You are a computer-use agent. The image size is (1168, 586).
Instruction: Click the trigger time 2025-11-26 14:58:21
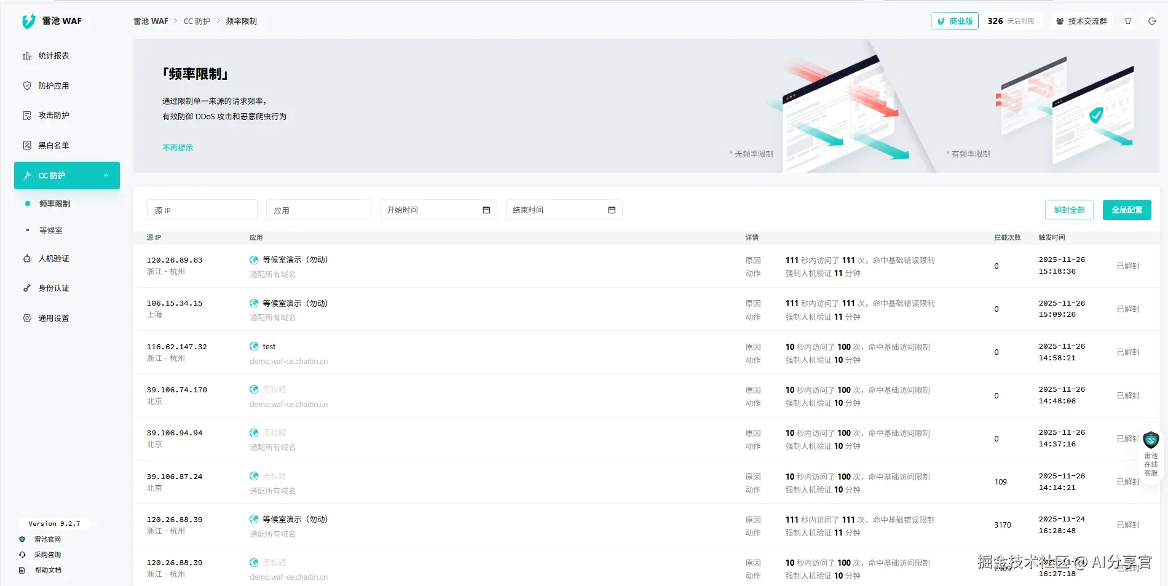pyautogui.click(x=1062, y=352)
